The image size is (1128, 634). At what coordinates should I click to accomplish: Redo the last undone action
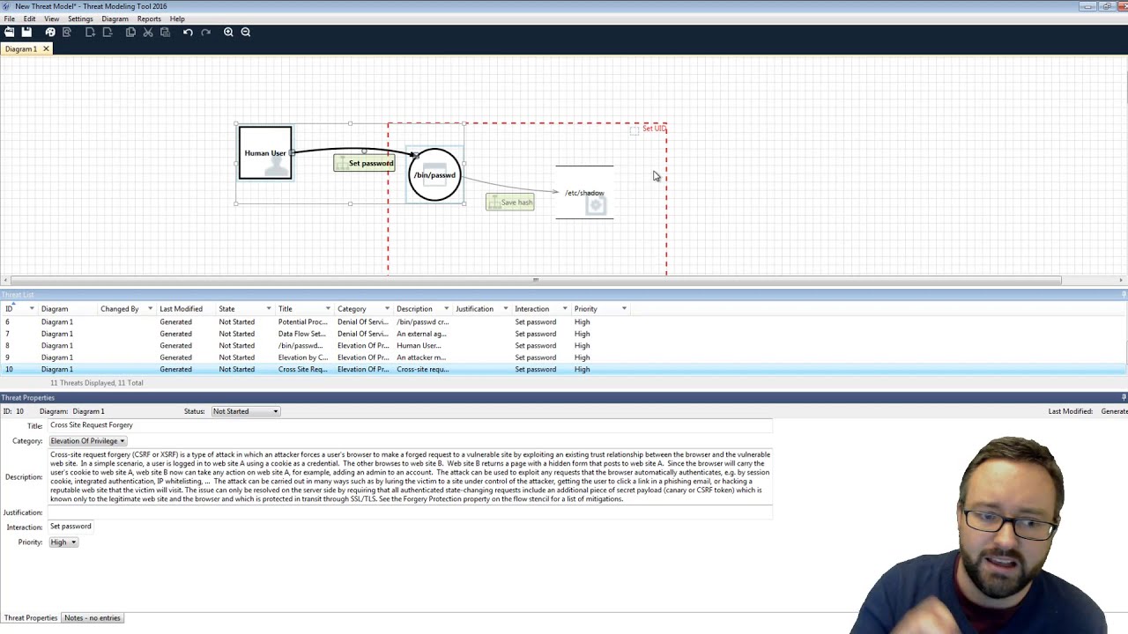pyautogui.click(x=205, y=32)
